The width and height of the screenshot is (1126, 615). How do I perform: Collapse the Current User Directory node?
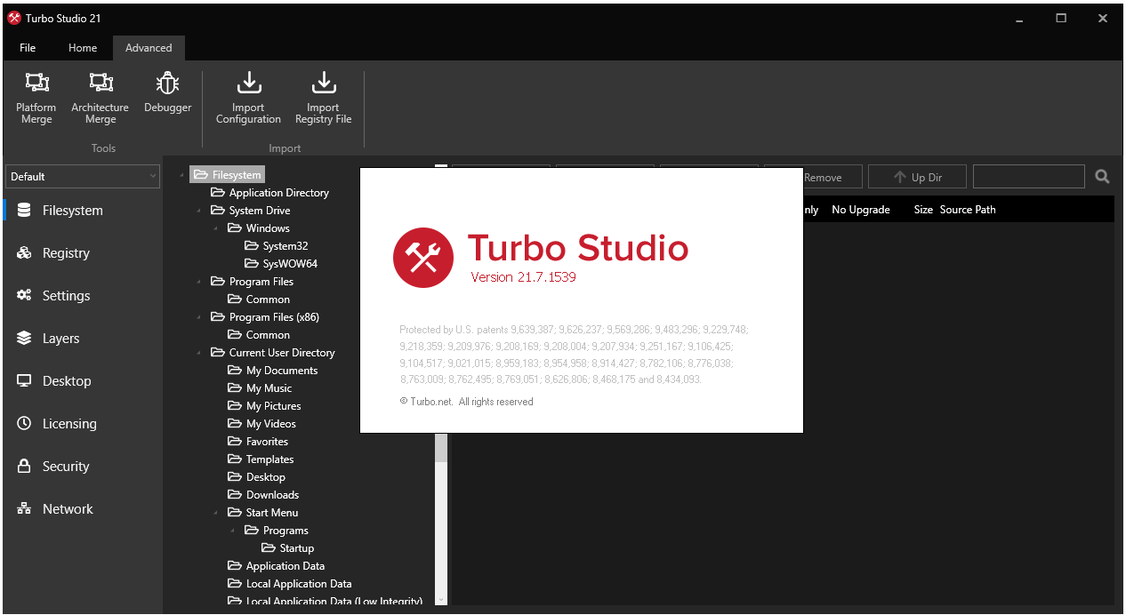(198, 354)
